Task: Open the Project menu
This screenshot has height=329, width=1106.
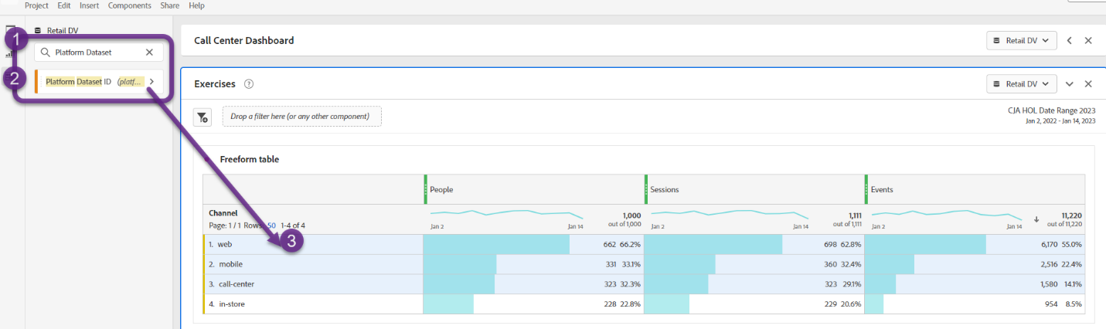Action: 36,5
